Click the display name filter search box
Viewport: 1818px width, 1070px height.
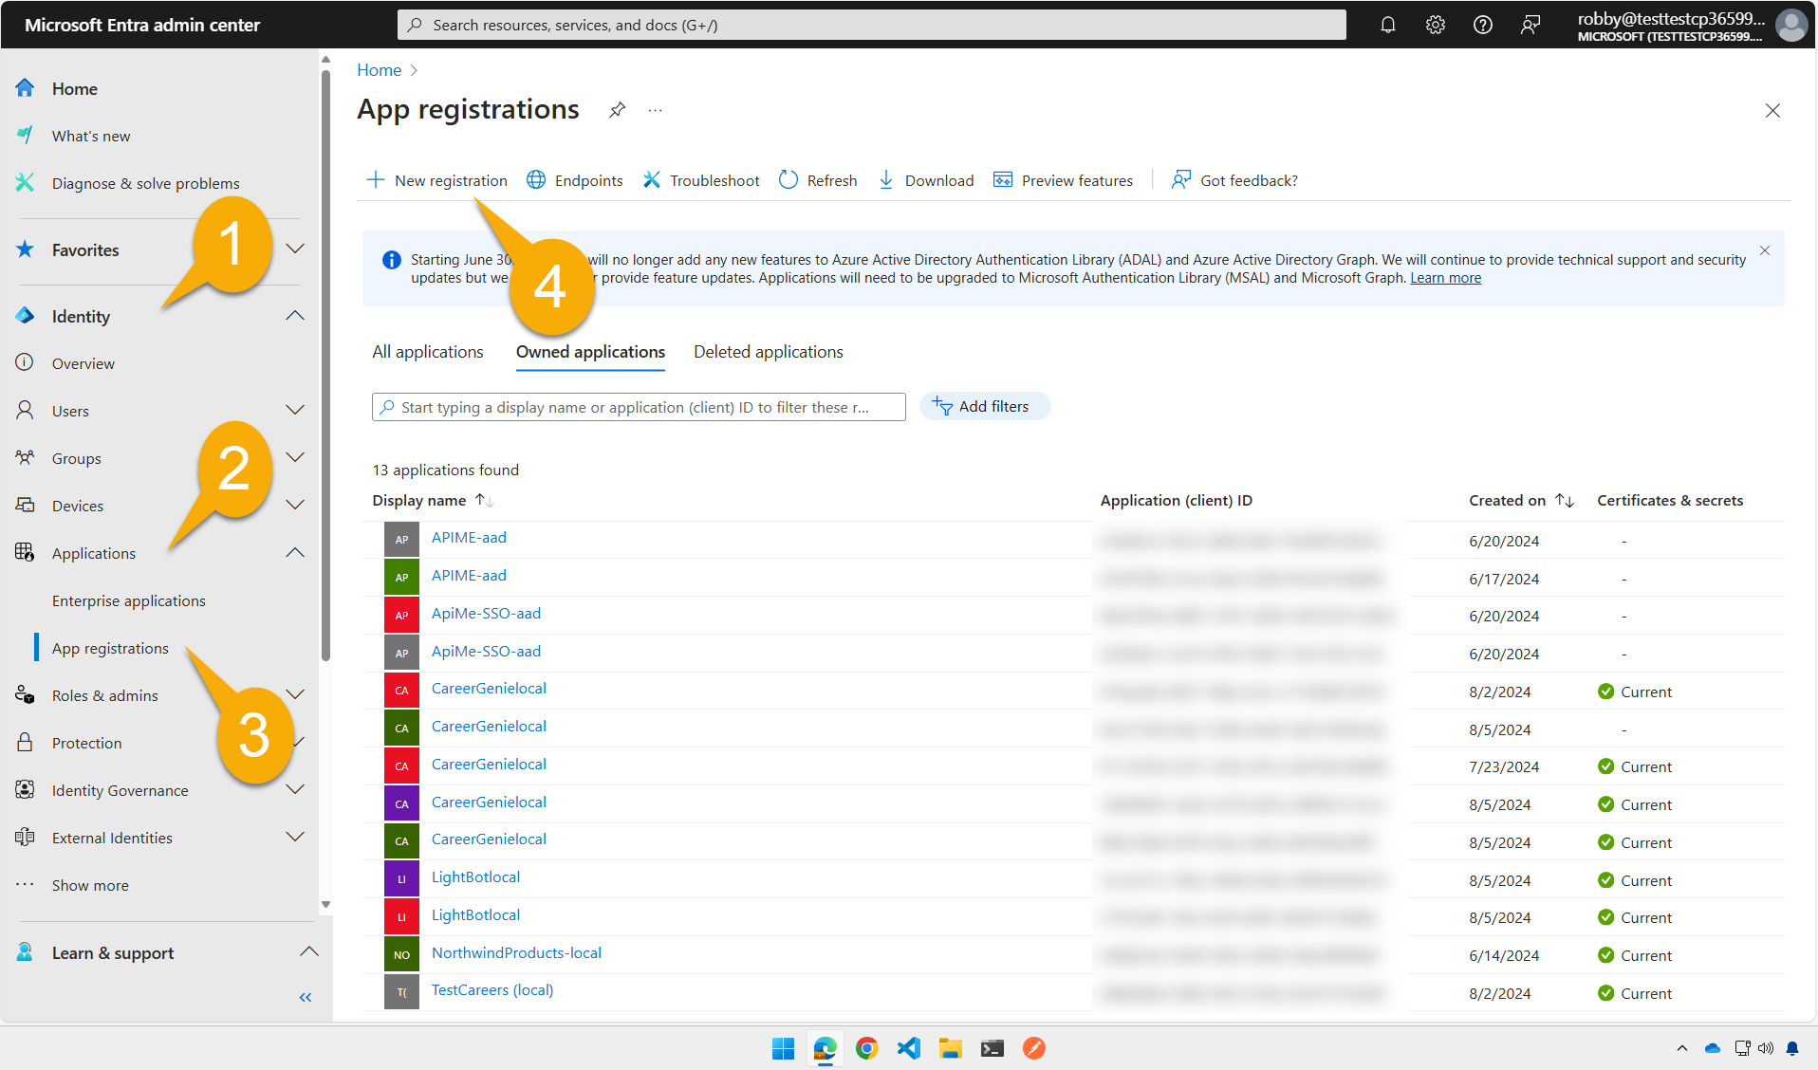(639, 407)
